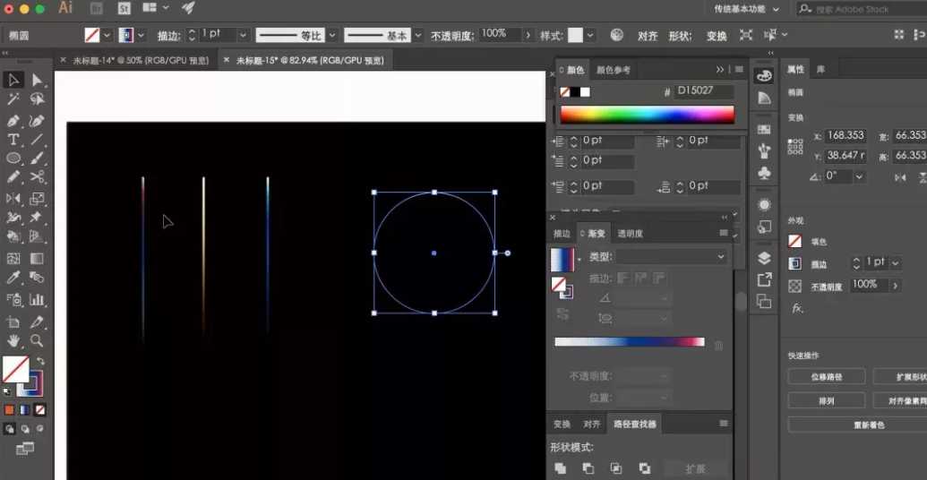Open the Brushes panel icon
Image resolution: width=927 pixels, height=480 pixels.
tap(764, 150)
